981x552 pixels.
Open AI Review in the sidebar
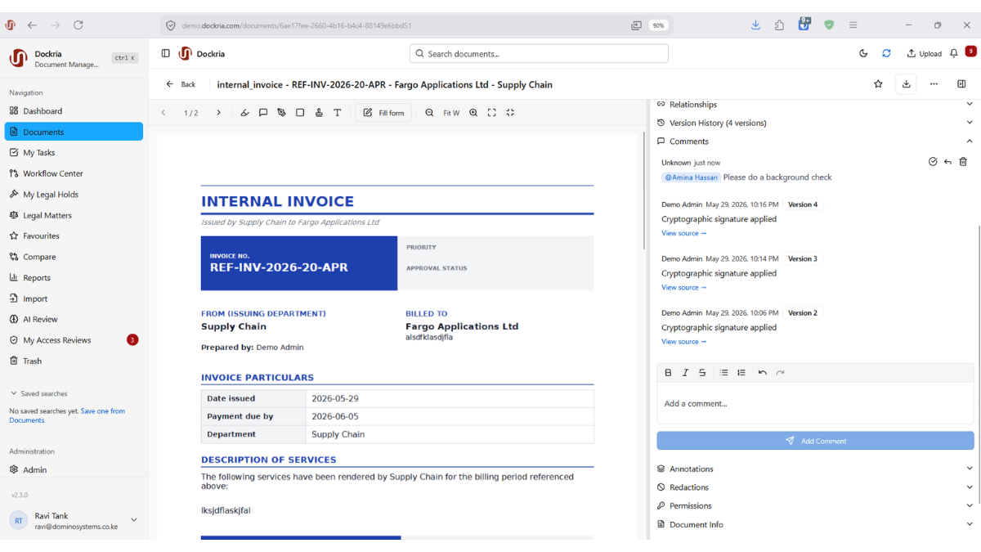point(74,319)
